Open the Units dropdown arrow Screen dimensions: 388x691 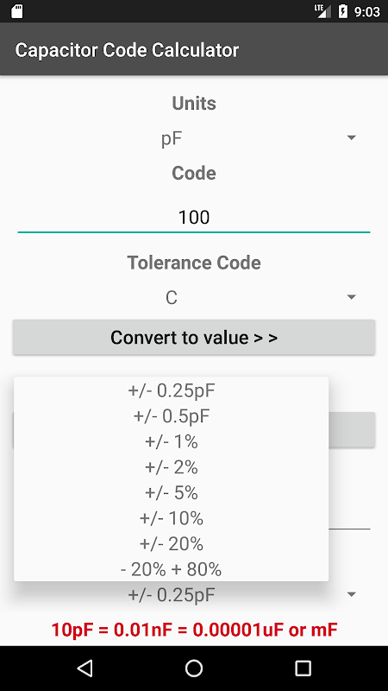pos(351,138)
